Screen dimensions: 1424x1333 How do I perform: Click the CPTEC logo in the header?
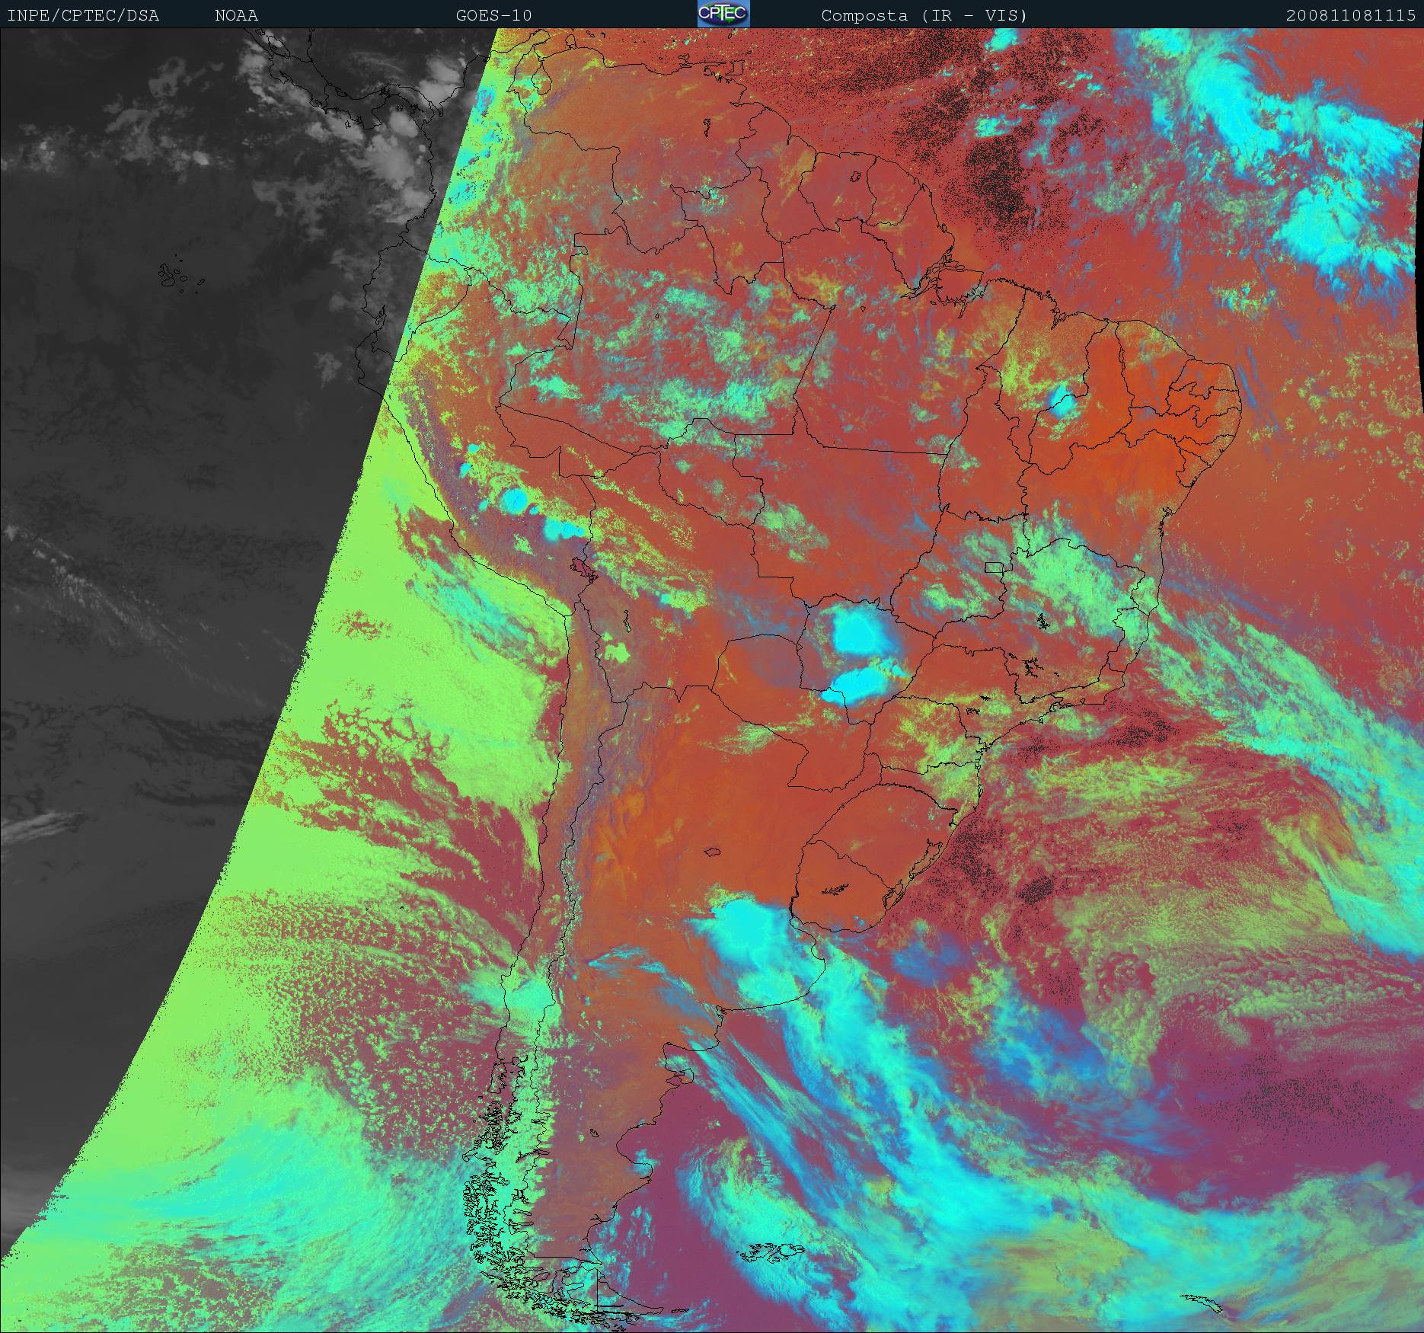tap(723, 14)
